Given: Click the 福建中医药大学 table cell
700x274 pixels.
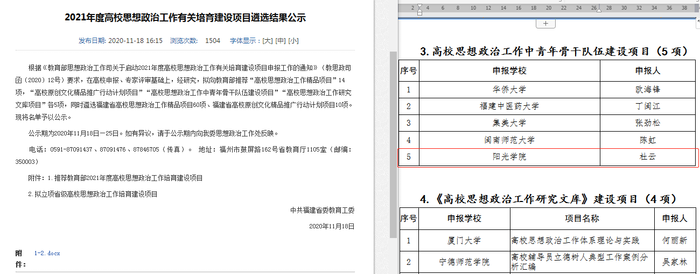Looking at the screenshot, I should (x=509, y=106).
